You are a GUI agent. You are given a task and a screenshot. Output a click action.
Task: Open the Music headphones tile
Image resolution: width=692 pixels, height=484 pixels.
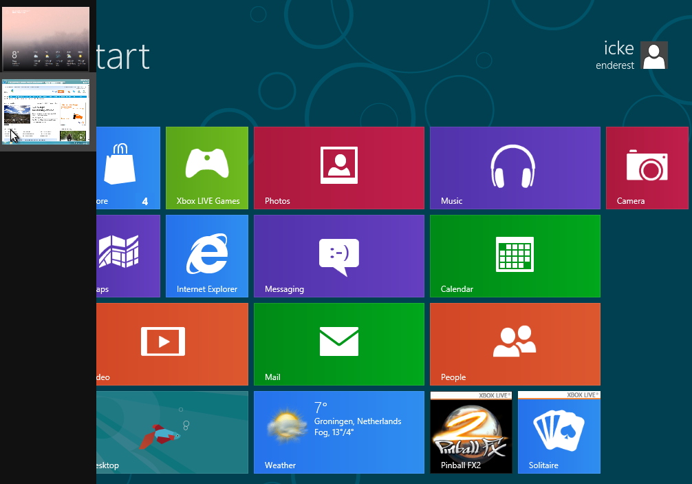click(515, 167)
